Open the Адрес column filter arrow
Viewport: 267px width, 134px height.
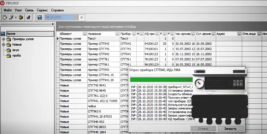(x=239, y=34)
